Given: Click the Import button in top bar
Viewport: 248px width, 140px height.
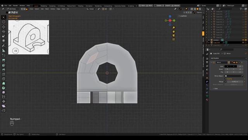Looking at the screenshot, I should (167, 5).
